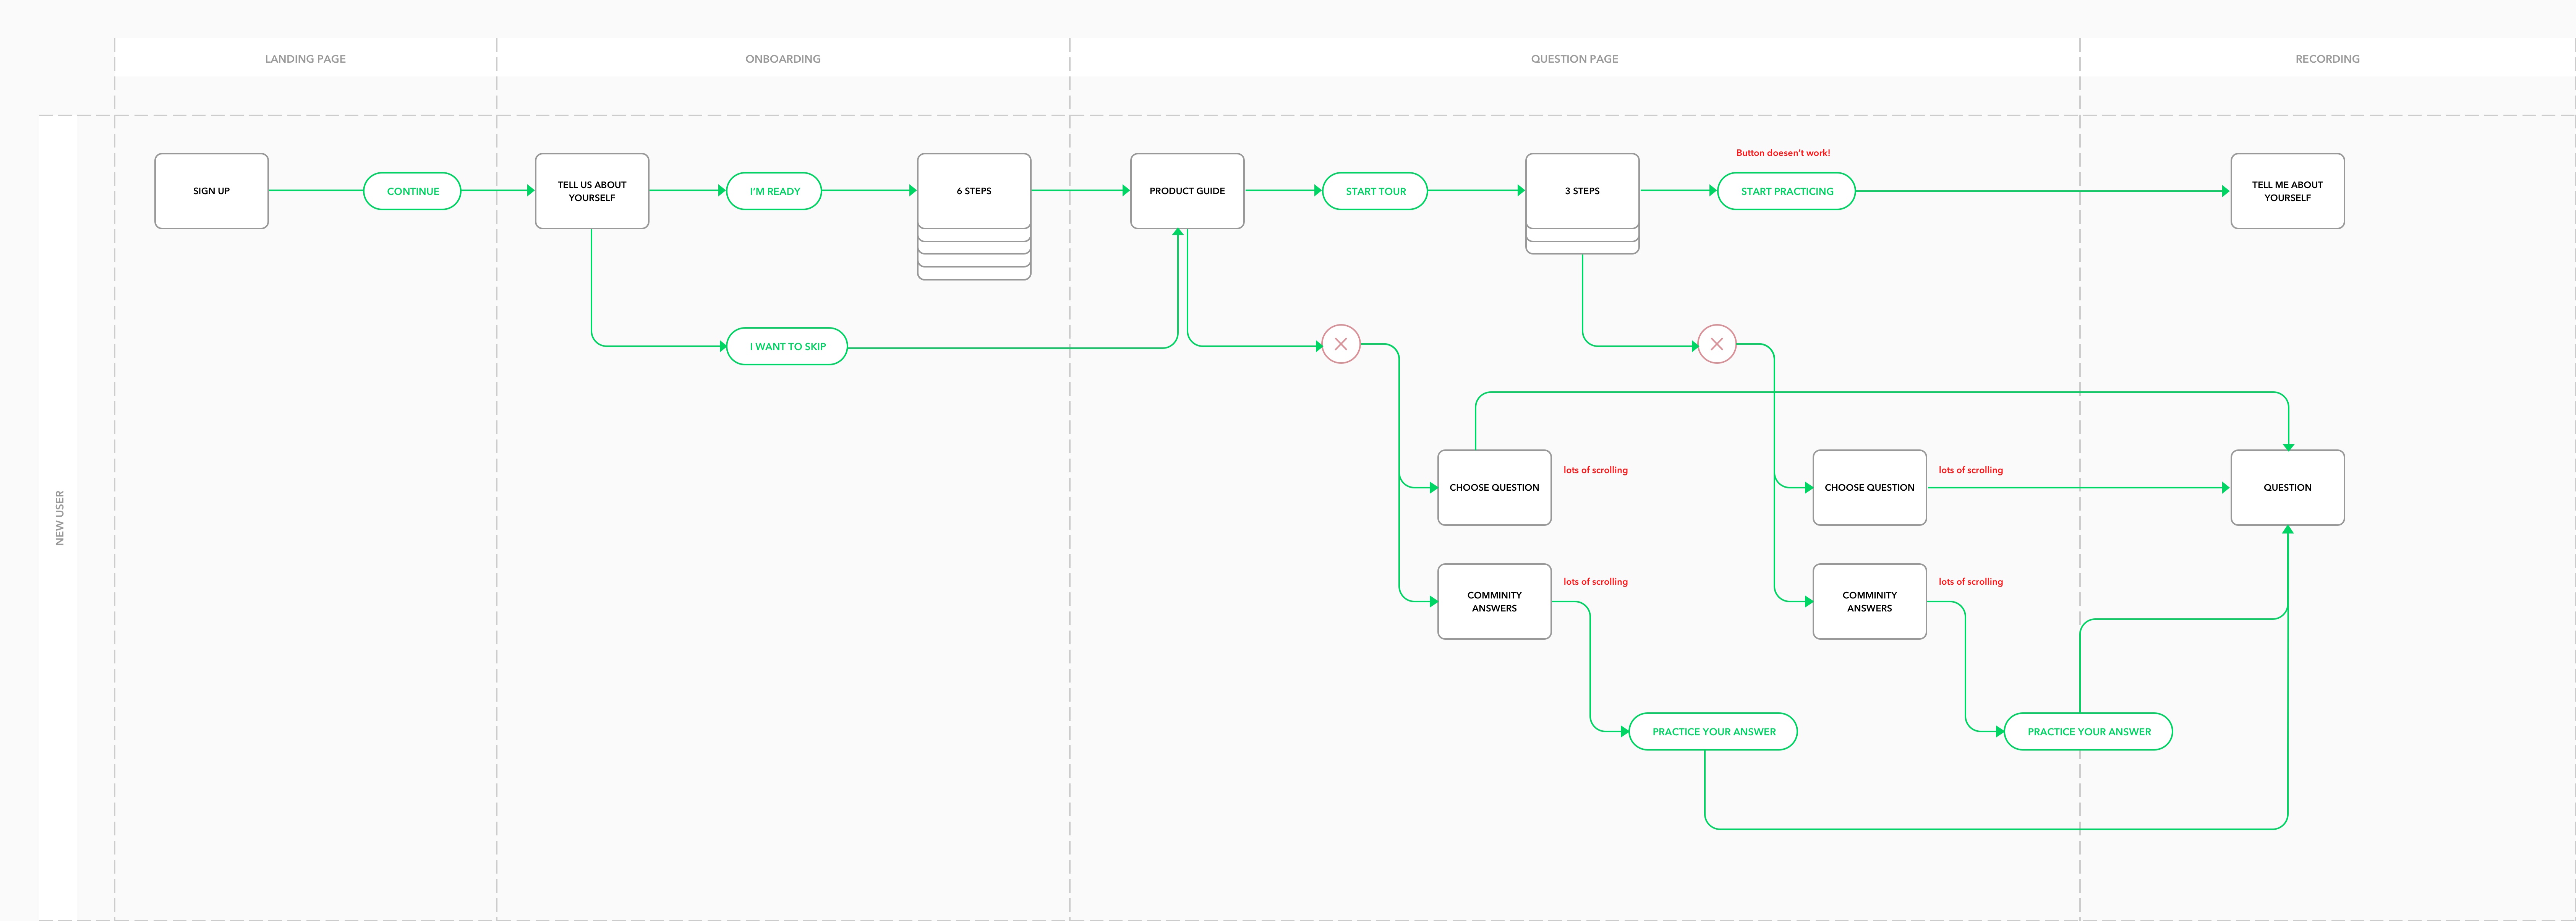Select the SIGN UP box
The image size is (2576, 921).
(211, 191)
